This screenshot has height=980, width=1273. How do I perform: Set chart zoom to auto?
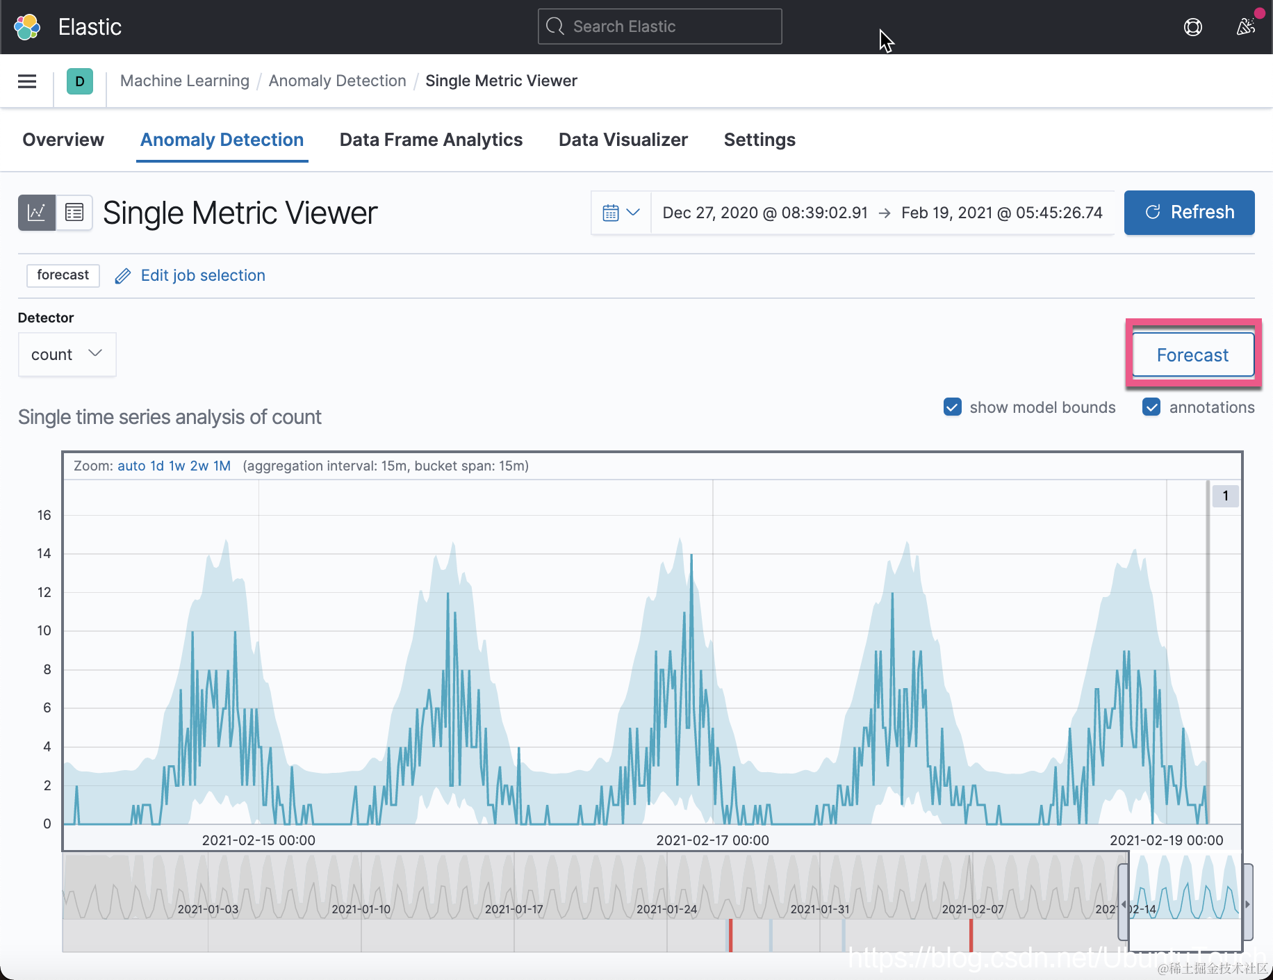pyautogui.click(x=131, y=466)
